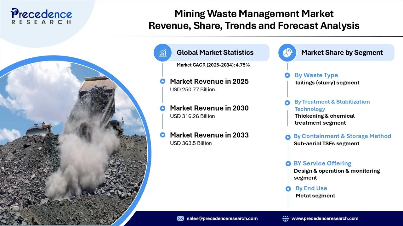Click bullet beside Market Revenue in 2025
This screenshot has height=226, width=403.
point(162,81)
